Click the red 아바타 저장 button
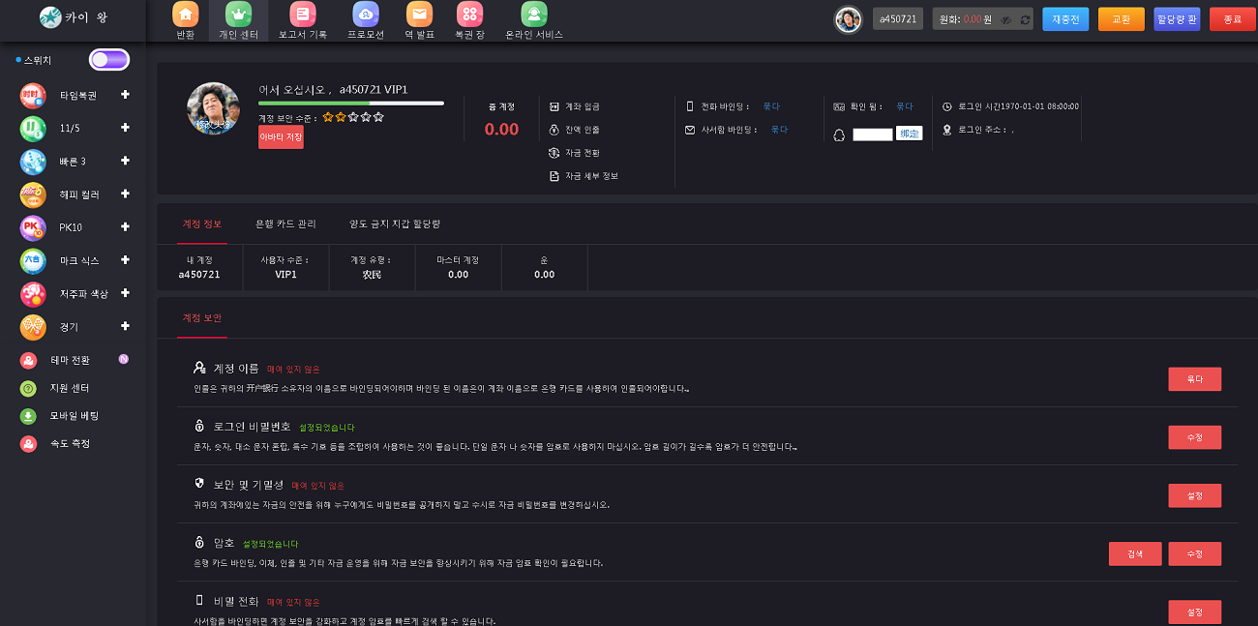The width and height of the screenshot is (1258, 626). pos(281,137)
